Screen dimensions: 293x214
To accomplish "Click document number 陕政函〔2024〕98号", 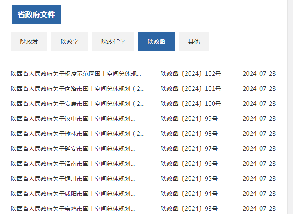I will click(189, 134).
